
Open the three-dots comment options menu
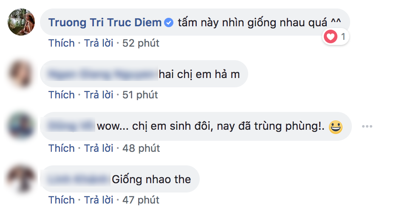pos(367,126)
